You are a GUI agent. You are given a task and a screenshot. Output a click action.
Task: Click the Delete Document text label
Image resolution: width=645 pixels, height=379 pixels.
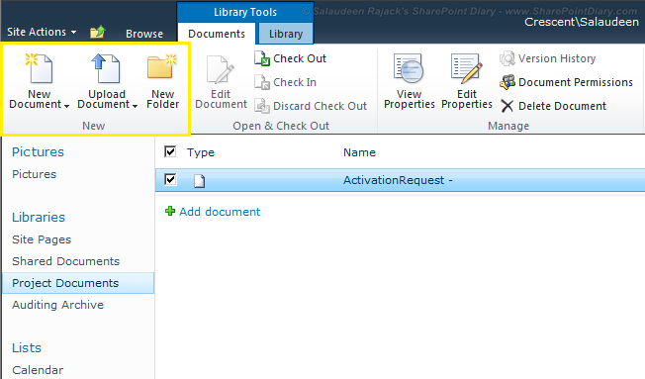pyautogui.click(x=562, y=106)
